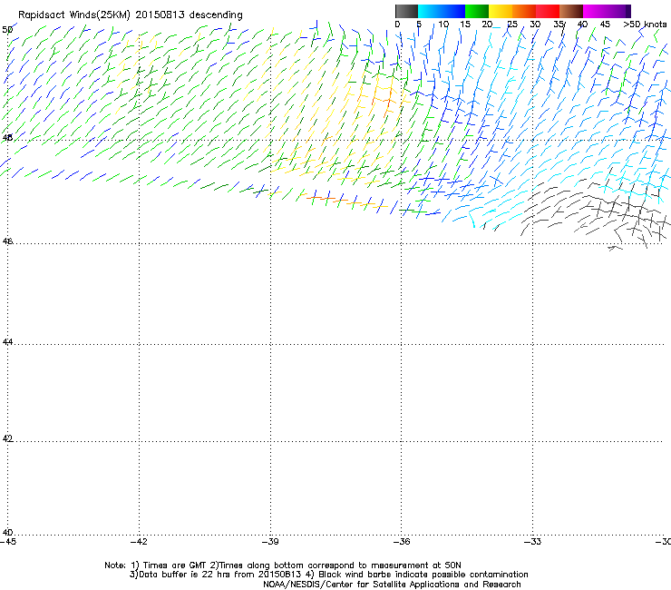Click the 'NOAA/NESDIS/Center for Satellite Applications and Research' credit

point(392,585)
